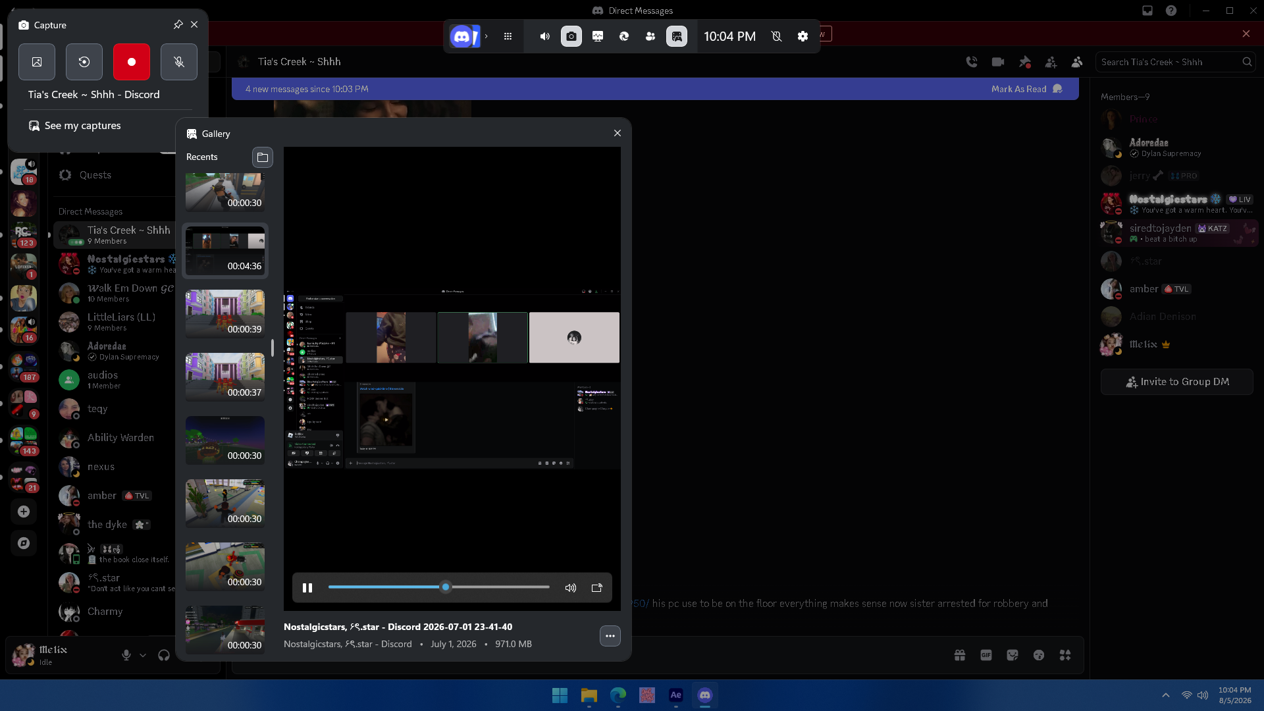
Task: Toggle the Xbox Social widget in Game Bar
Action: (650, 36)
